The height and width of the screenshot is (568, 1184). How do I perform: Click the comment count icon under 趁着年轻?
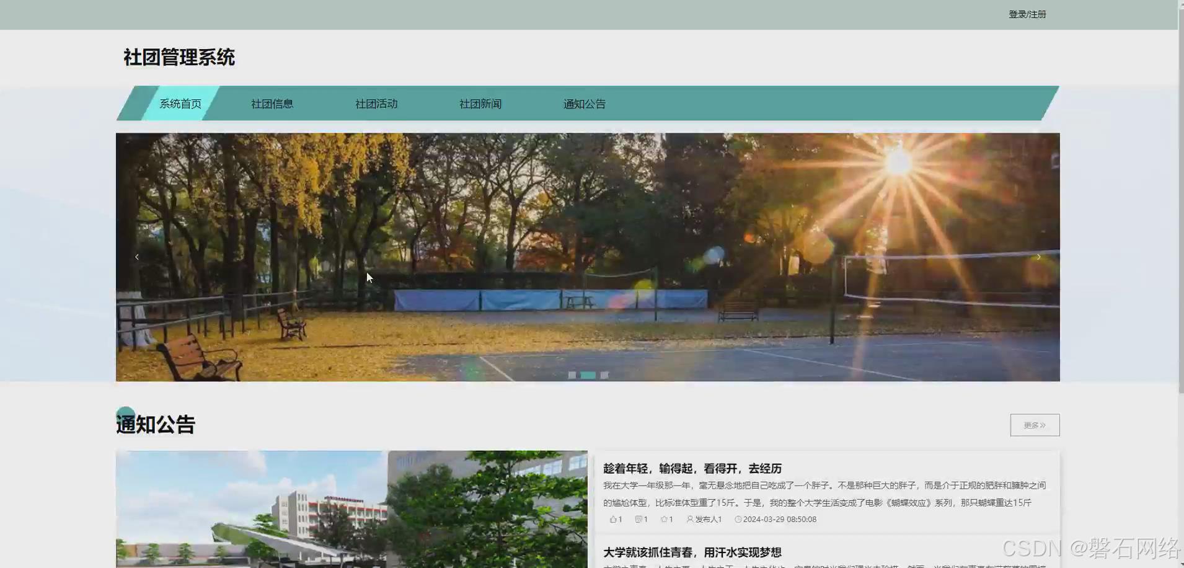[640, 519]
